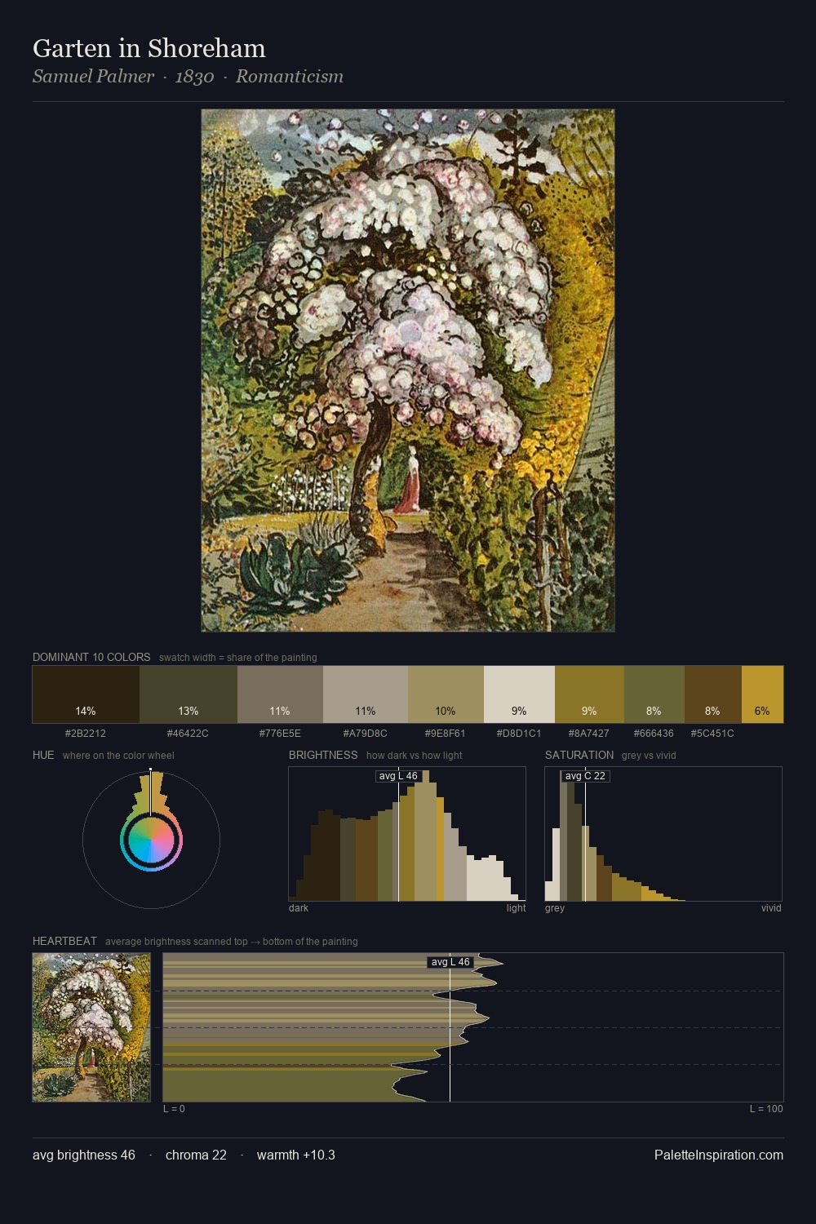Image resolution: width=816 pixels, height=1224 pixels.
Task: Select the khaki 10% swatch #9E8F61
Action: (446, 694)
